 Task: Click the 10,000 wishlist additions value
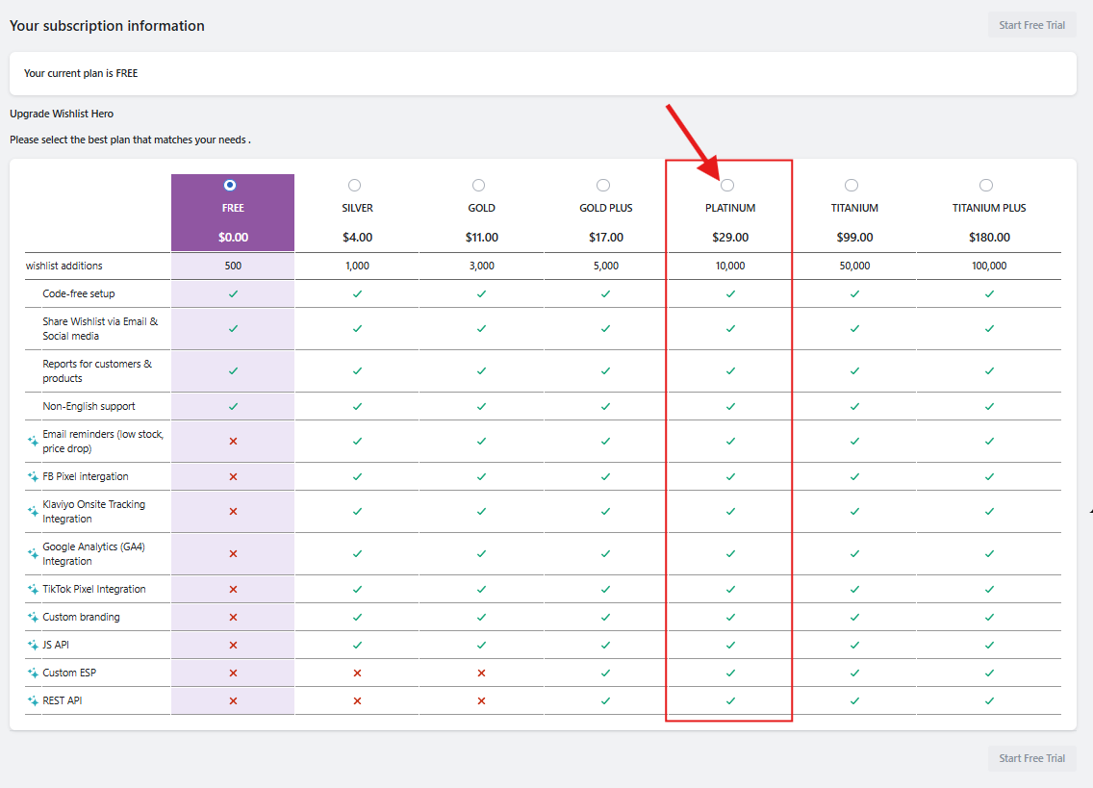click(x=730, y=266)
